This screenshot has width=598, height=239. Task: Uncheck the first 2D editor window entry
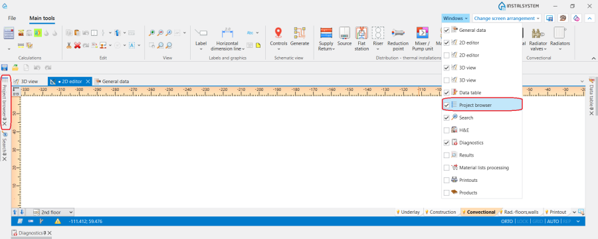click(x=447, y=42)
